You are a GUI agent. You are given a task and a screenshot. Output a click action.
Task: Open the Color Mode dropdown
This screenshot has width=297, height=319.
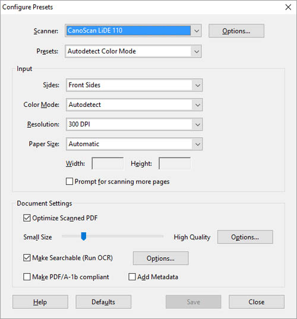pyautogui.click(x=134, y=105)
